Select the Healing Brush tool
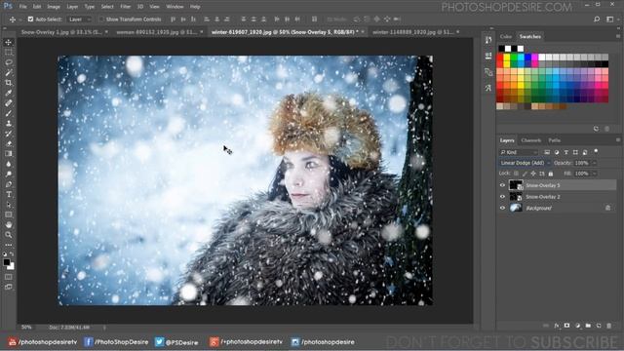Screen dimensions: 624x351 (x=9, y=103)
